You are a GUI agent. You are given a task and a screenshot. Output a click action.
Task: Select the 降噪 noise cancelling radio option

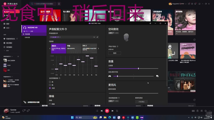pyautogui.click(x=50, y=104)
